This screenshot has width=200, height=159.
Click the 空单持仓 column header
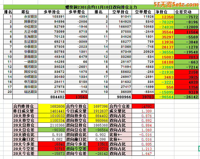pyautogui.click(x=120, y=12)
